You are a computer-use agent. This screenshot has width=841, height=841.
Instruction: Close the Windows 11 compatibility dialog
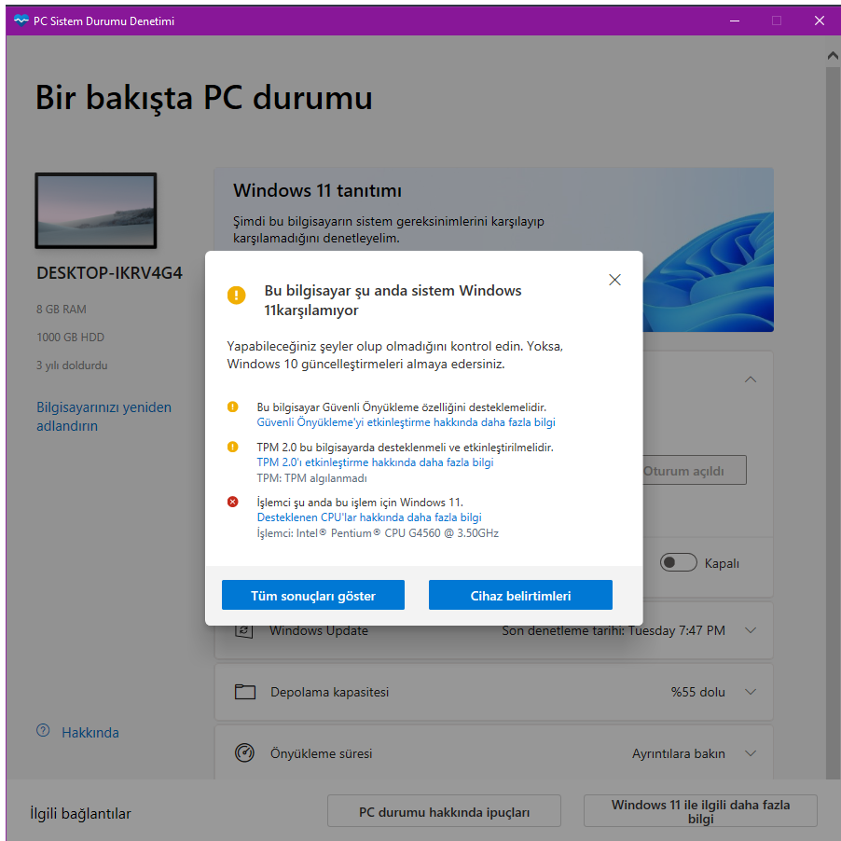click(614, 280)
